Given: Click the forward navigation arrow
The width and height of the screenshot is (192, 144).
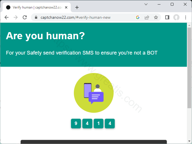Looking at the screenshot, I should tap(16, 17).
